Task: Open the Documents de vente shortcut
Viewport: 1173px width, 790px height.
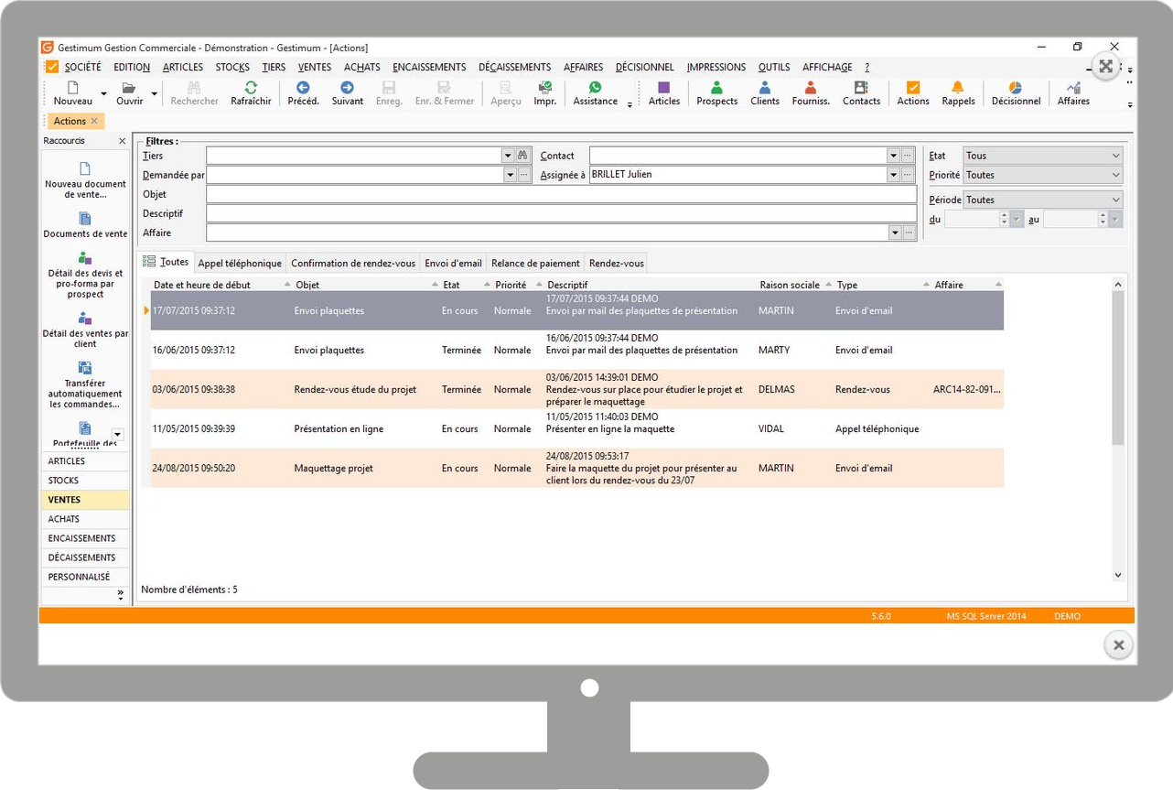Action: [x=85, y=227]
